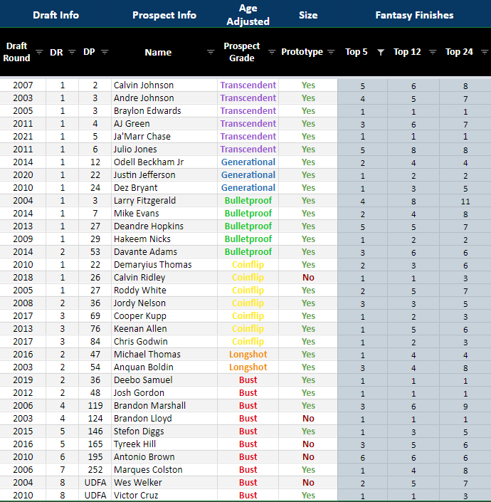
Task: Click the Jordy Nelson name cell
Action: pos(164,303)
